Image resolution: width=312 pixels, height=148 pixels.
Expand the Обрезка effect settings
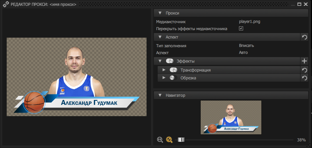[164, 78]
